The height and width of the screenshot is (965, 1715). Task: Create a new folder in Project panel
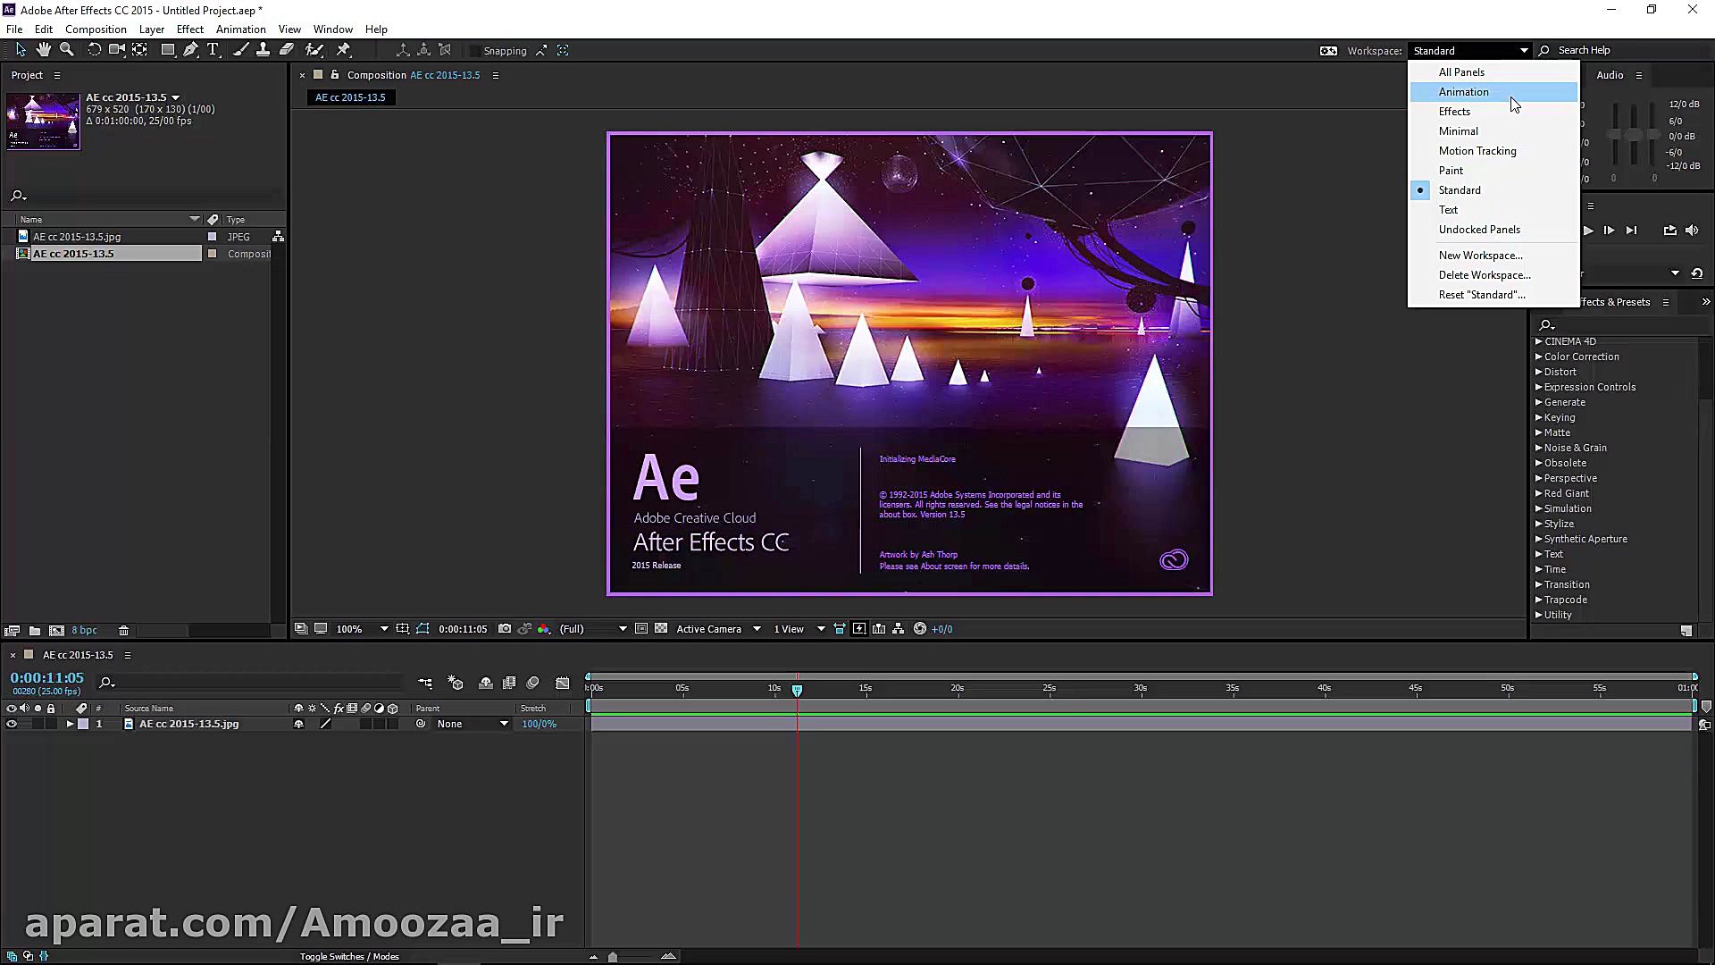coord(35,631)
